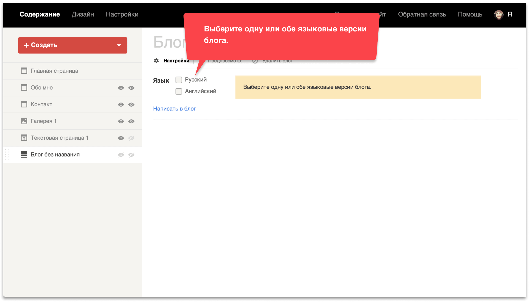The image size is (529, 303).
Task: Open the top bar Настройки tab
Action: [122, 14]
